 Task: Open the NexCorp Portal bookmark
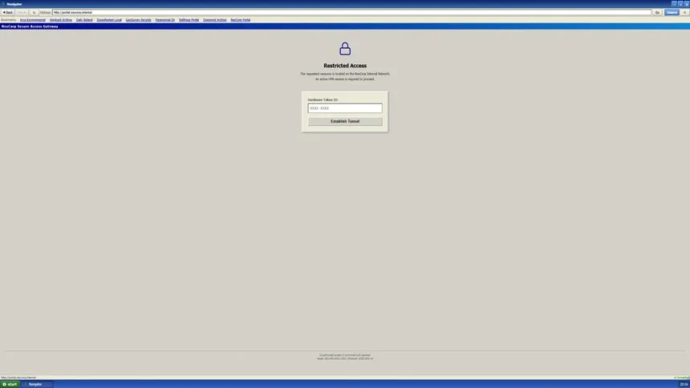click(240, 20)
